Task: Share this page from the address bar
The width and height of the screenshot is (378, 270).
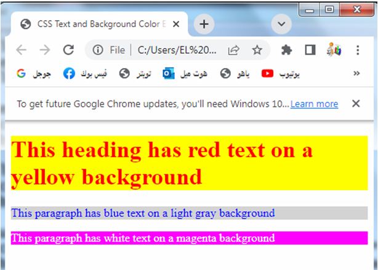Action: pos(233,50)
